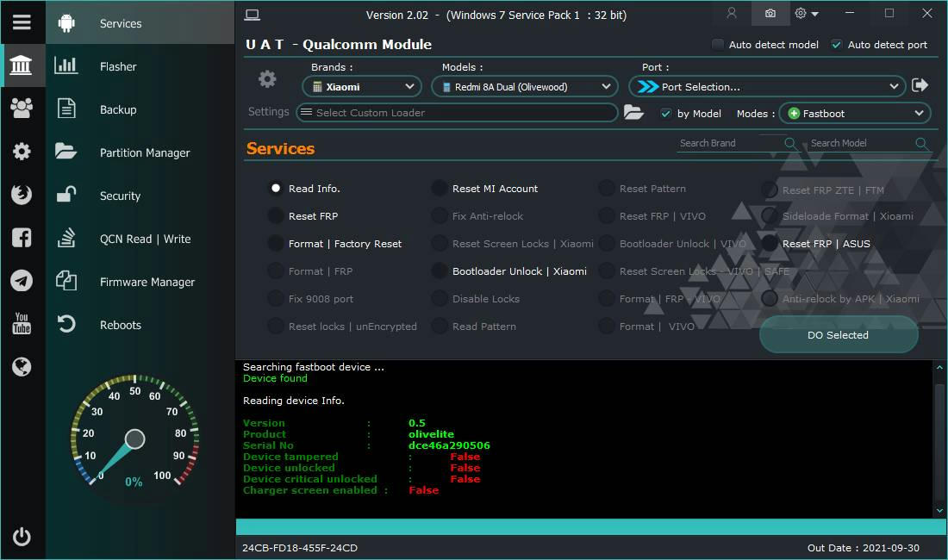This screenshot has width=948, height=560.
Task: Toggle the by Model checkbox
Action: pyautogui.click(x=665, y=113)
